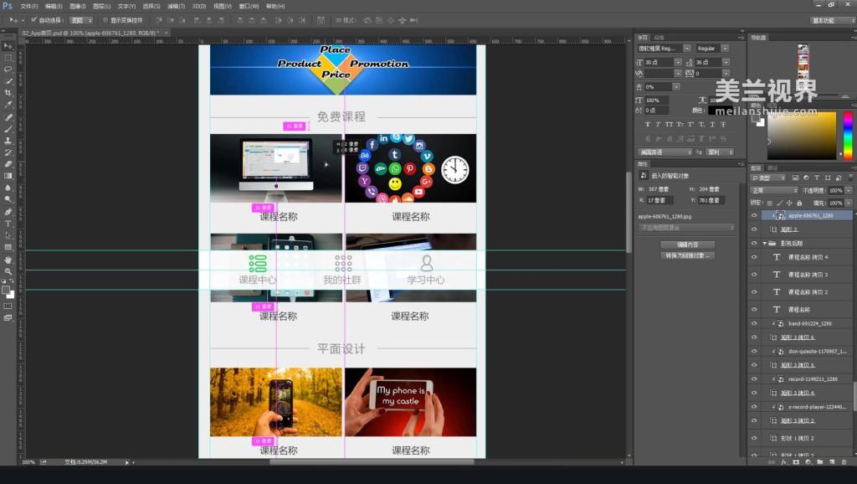This screenshot has height=484, width=857.
Task: Click the Y position field showing 781 像素
Action: click(x=711, y=200)
